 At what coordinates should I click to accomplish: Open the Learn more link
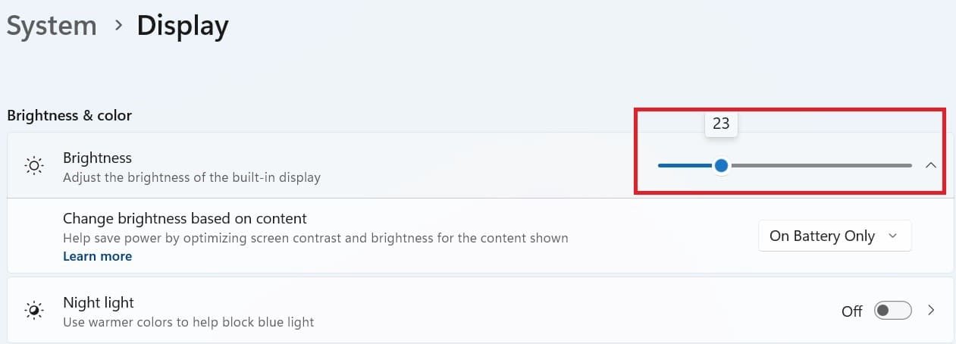pos(97,256)
